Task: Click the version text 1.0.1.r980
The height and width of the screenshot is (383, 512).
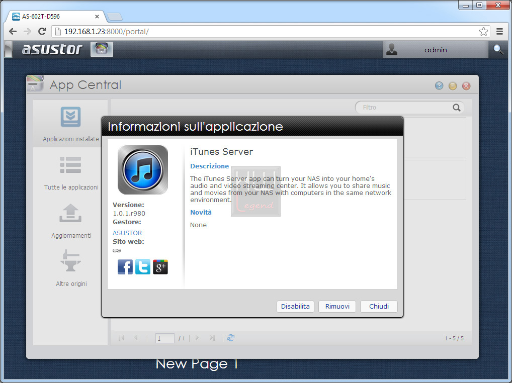Action: click(129, 213)
